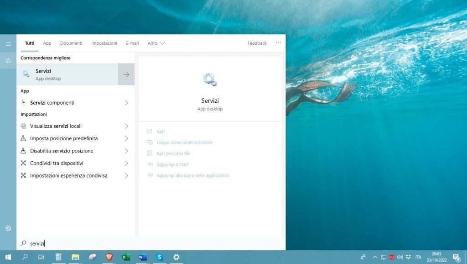Switch to the Impostazioni tab
The width and height of the screenshot is (467, 264).
(x=104, y=43)
